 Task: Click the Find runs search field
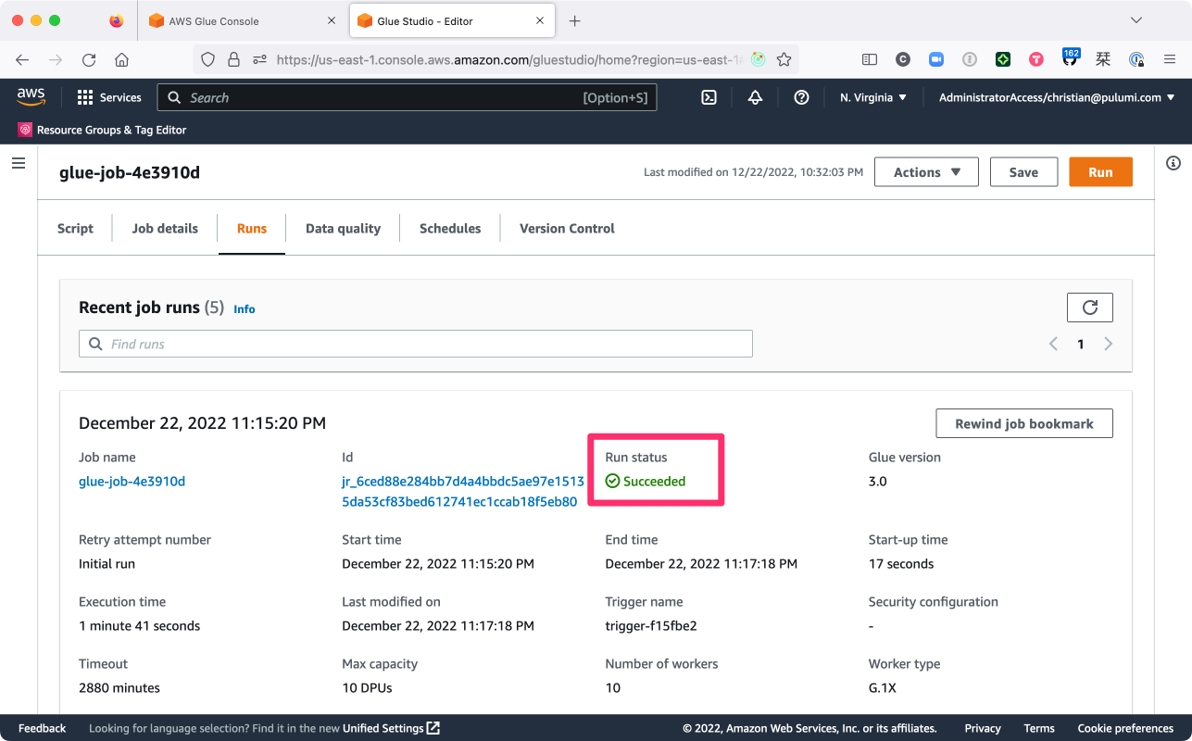(x=416, y=344)
